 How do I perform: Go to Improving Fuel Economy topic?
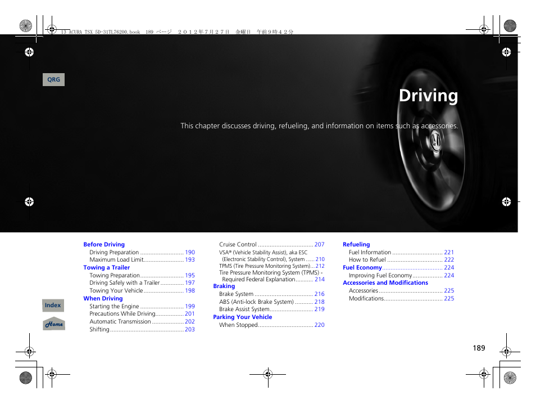pyautogui.click(x=396, y=275)
